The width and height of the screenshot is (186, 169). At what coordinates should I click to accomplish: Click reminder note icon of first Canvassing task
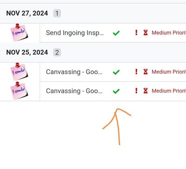click(x=19, y=72)
